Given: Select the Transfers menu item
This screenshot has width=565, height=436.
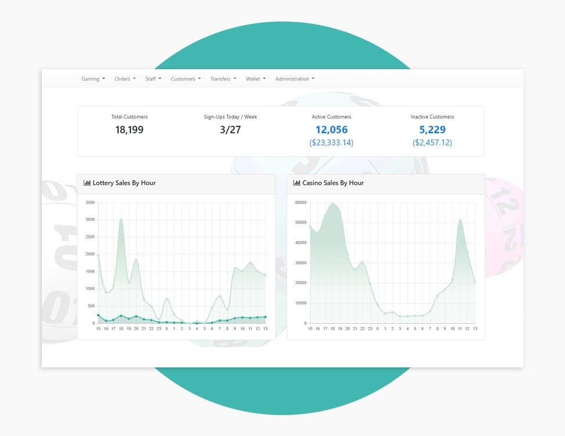Looking at the screenshot, I should click(223, 79).
